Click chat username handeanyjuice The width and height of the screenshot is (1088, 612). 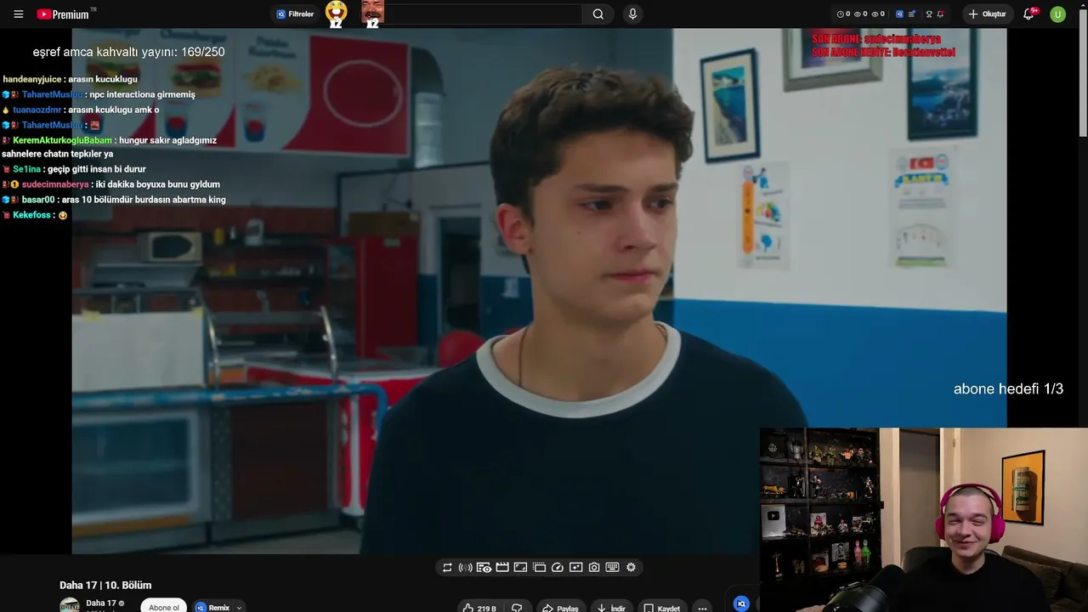pos(32,79)
